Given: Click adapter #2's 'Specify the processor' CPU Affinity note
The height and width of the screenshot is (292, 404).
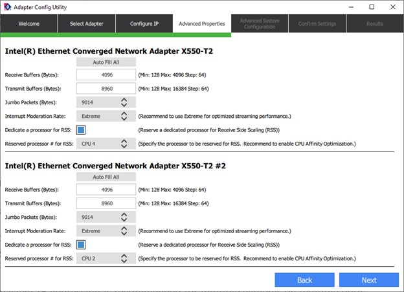Looking at the screenshot, I should [x=247, y=258].
